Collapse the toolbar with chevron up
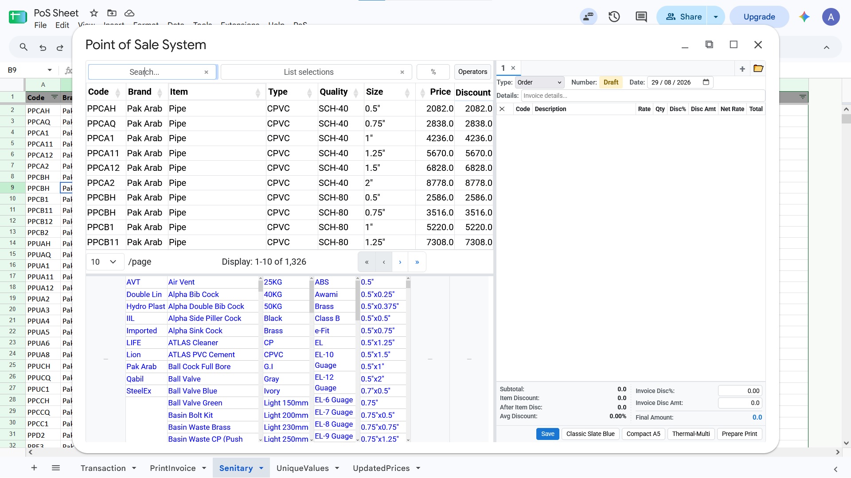The width and height of the screenshot is (851, 478). tap(826, 47)
